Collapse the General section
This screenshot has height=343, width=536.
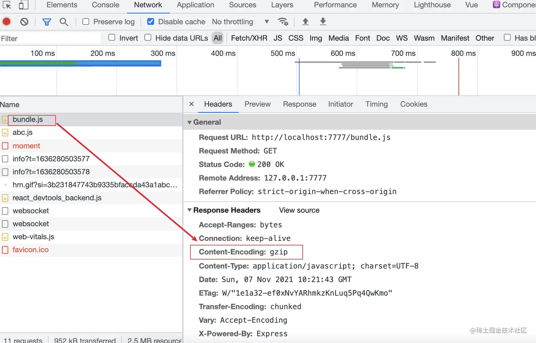190,122
